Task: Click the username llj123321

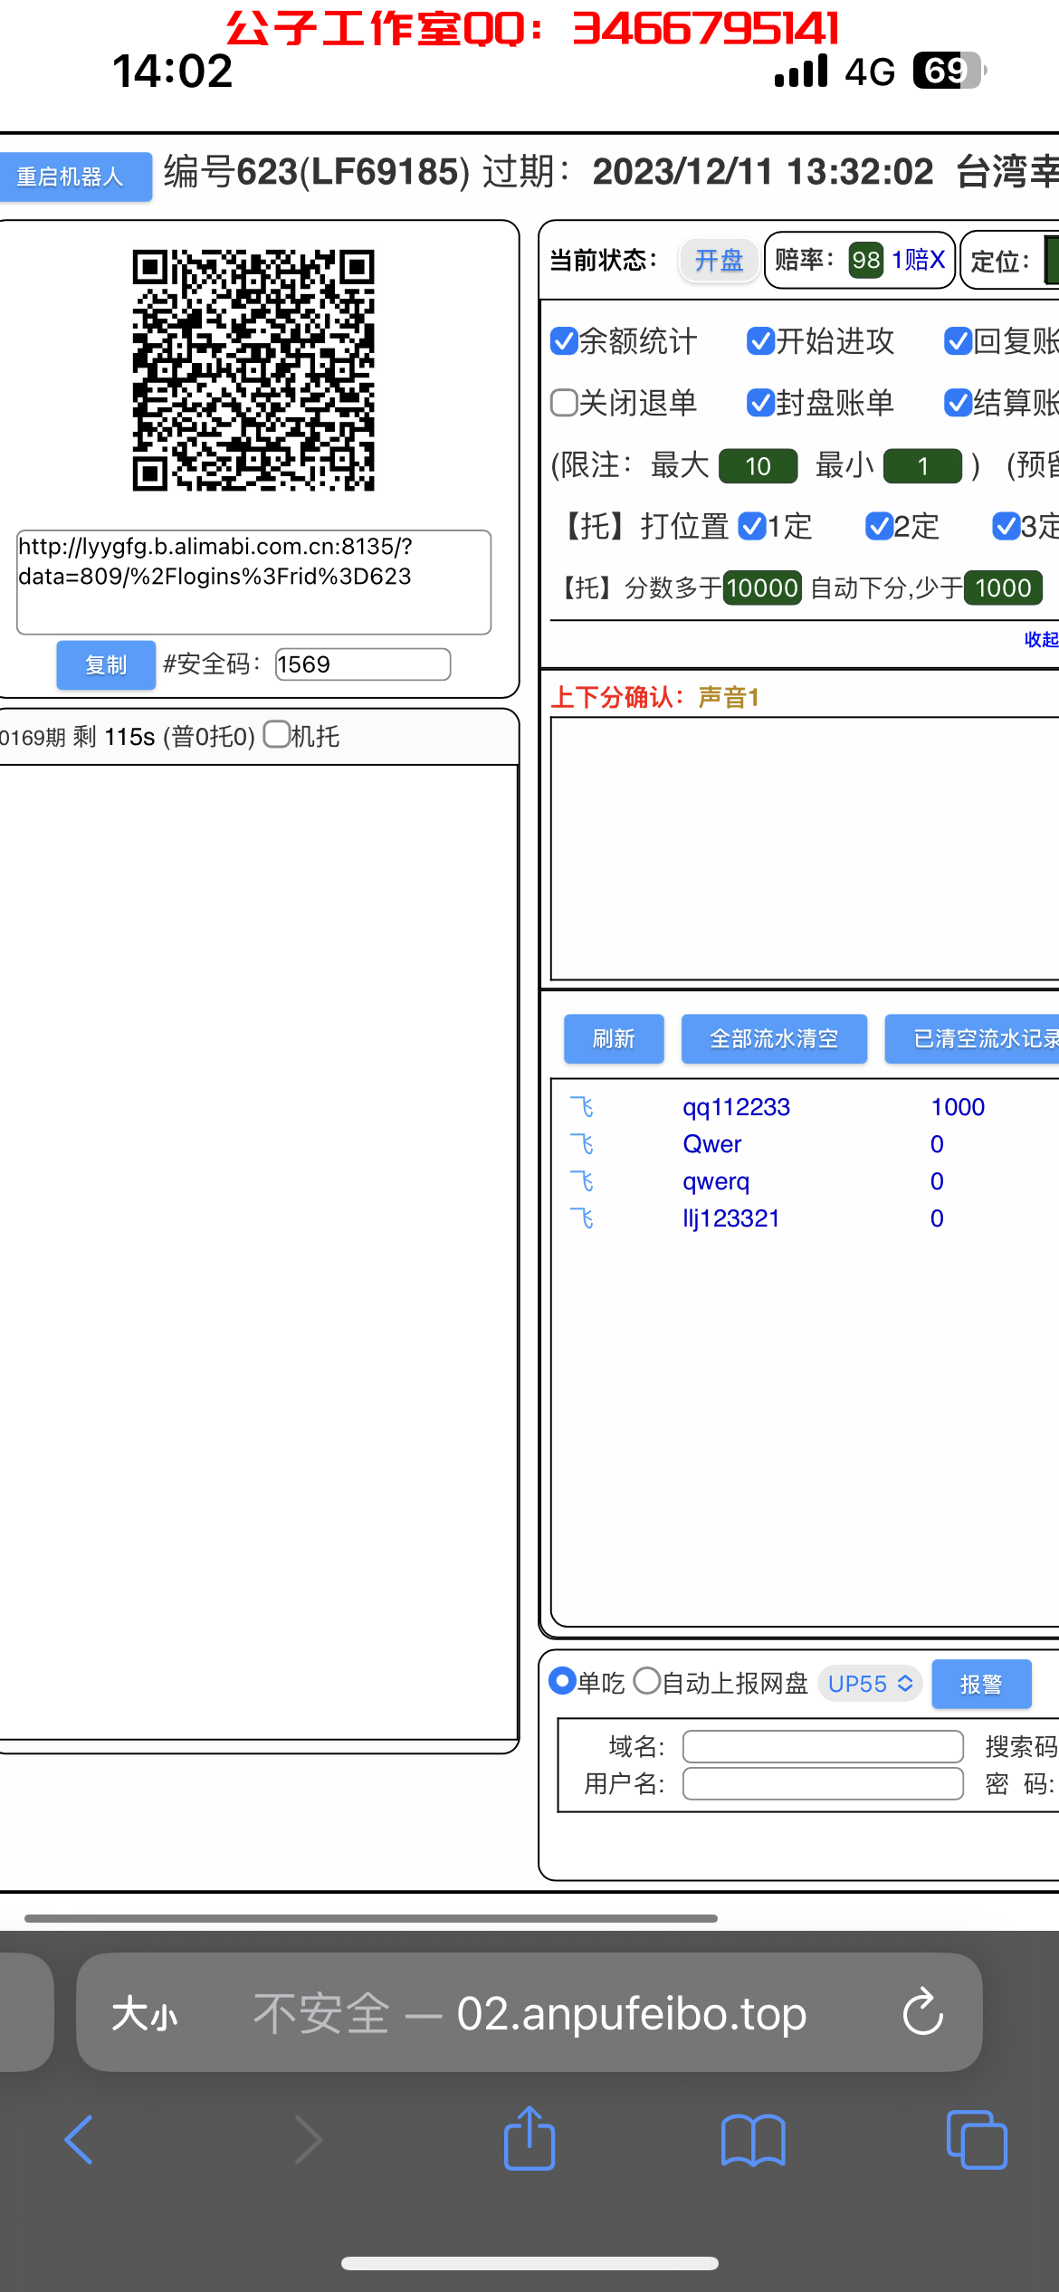Action: 730,1218
